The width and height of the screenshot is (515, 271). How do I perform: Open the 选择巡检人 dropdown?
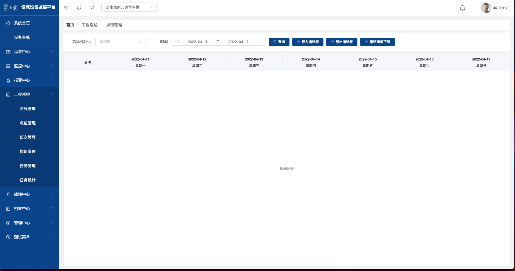(x=120, y=42)
